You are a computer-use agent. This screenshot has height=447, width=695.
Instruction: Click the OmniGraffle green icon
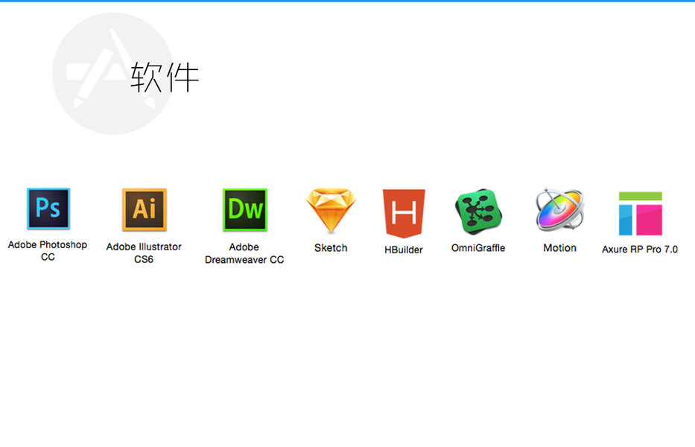tap(479, 212)
